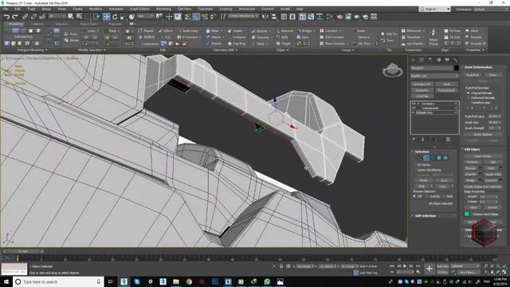Expand the Editable Poly stack entry

[414, 112]
